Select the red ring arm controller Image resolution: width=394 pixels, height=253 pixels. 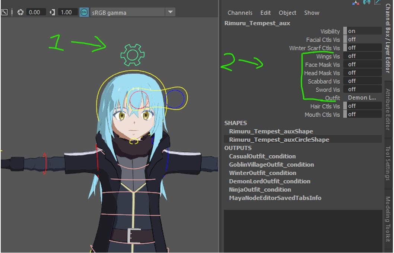pyautogui.click(x=44, y=163)
